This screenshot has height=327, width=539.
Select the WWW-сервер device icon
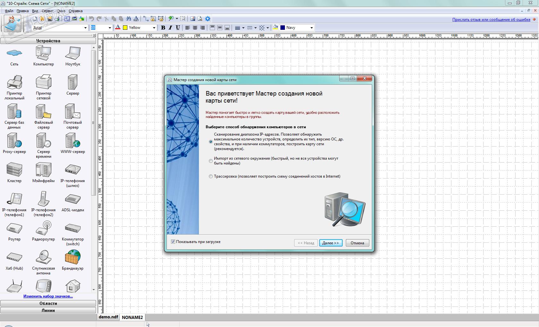pyautogui.click(x=73, y=140)
